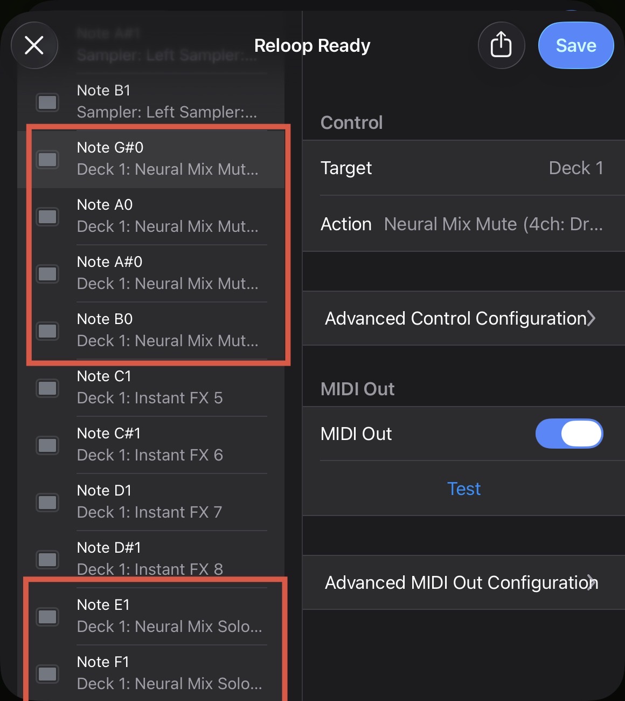
Task: Select the Note A0 Neural Mix mapping
Action: (167, 216)
